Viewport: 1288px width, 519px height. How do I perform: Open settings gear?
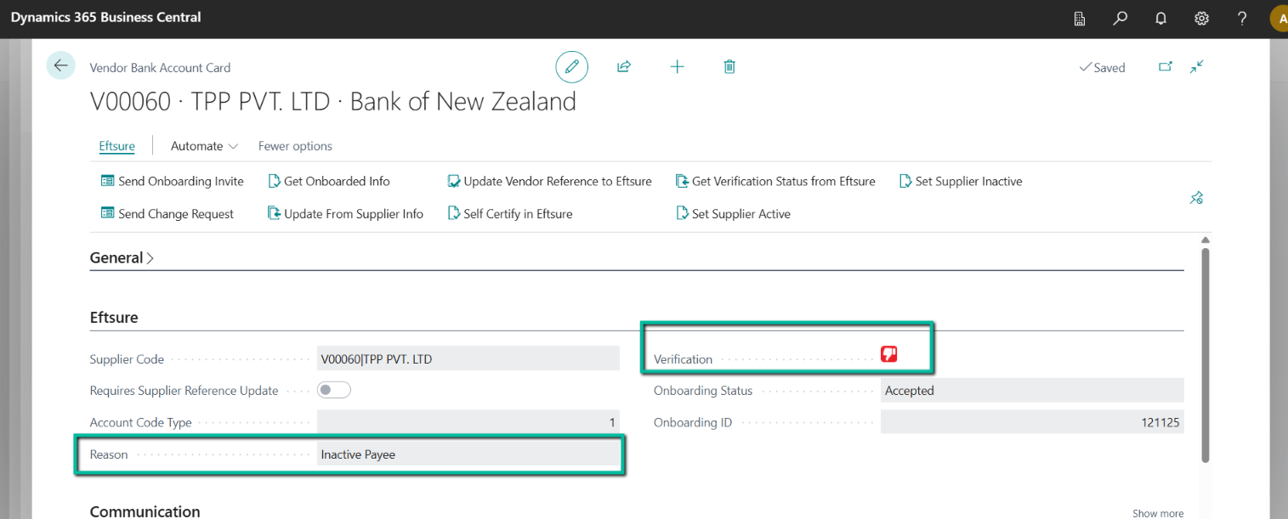coord(1202,18)
